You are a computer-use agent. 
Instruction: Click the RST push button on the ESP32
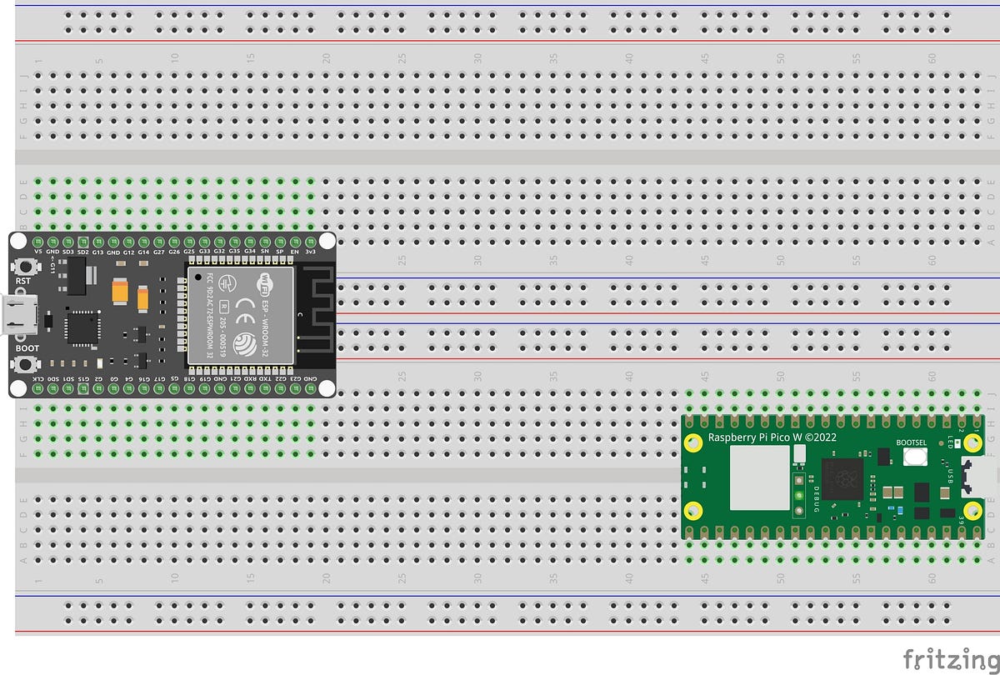(26, 267)
